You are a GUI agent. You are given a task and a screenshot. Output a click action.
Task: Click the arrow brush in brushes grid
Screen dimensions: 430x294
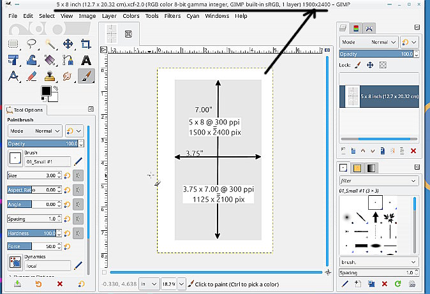pyautogui.click(x=376, y=219)
